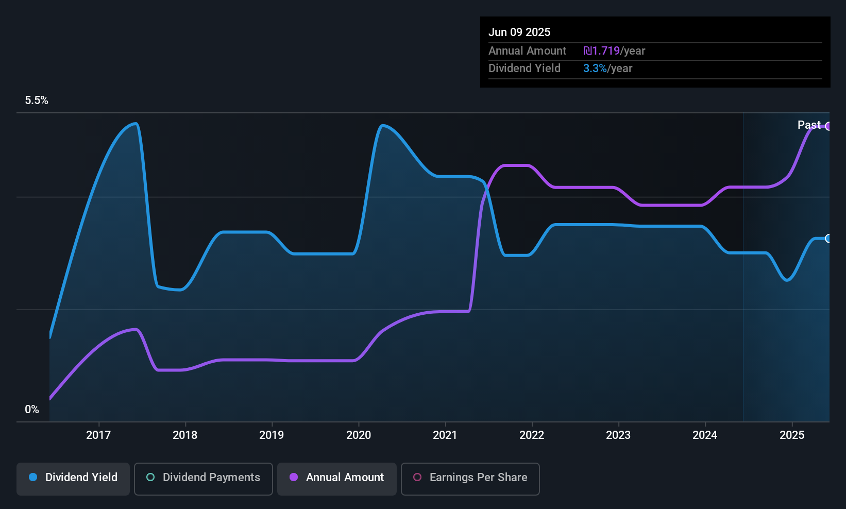Click the purple Annual Amount legend dot
The width and height of the screenshot is (846, 509).
(x=294, y=477)
